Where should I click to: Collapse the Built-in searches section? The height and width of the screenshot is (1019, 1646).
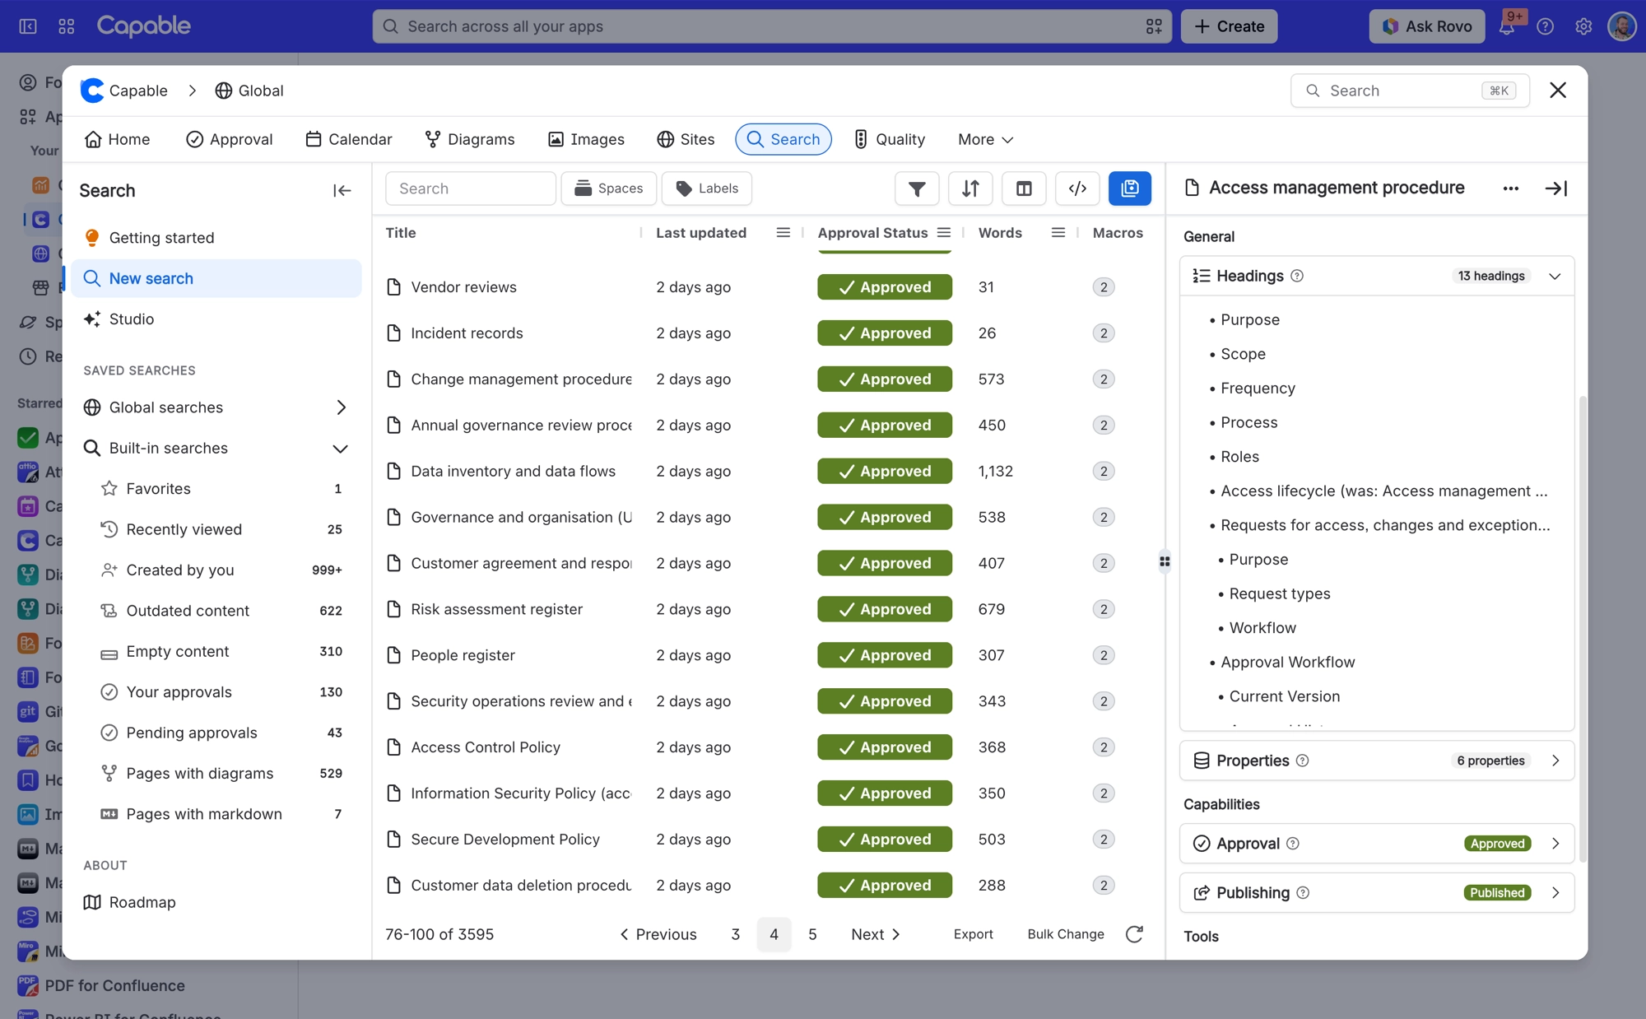click(x=340, y=449)
